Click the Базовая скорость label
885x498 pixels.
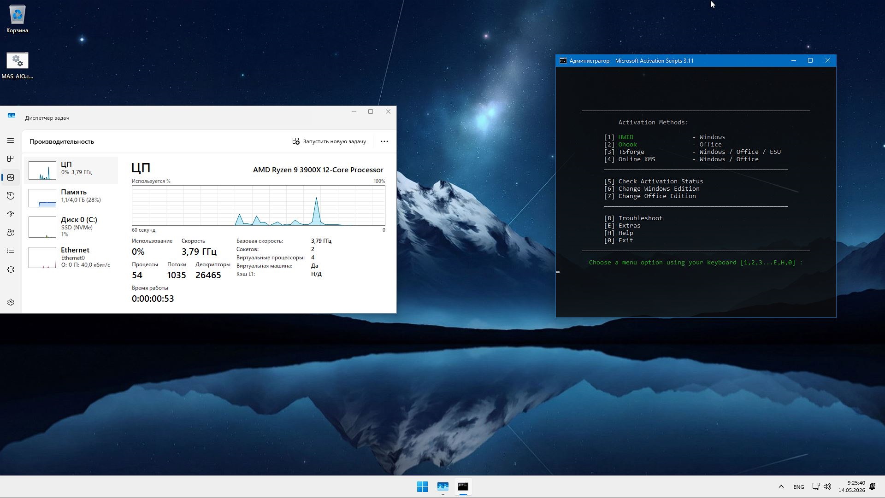260,241
